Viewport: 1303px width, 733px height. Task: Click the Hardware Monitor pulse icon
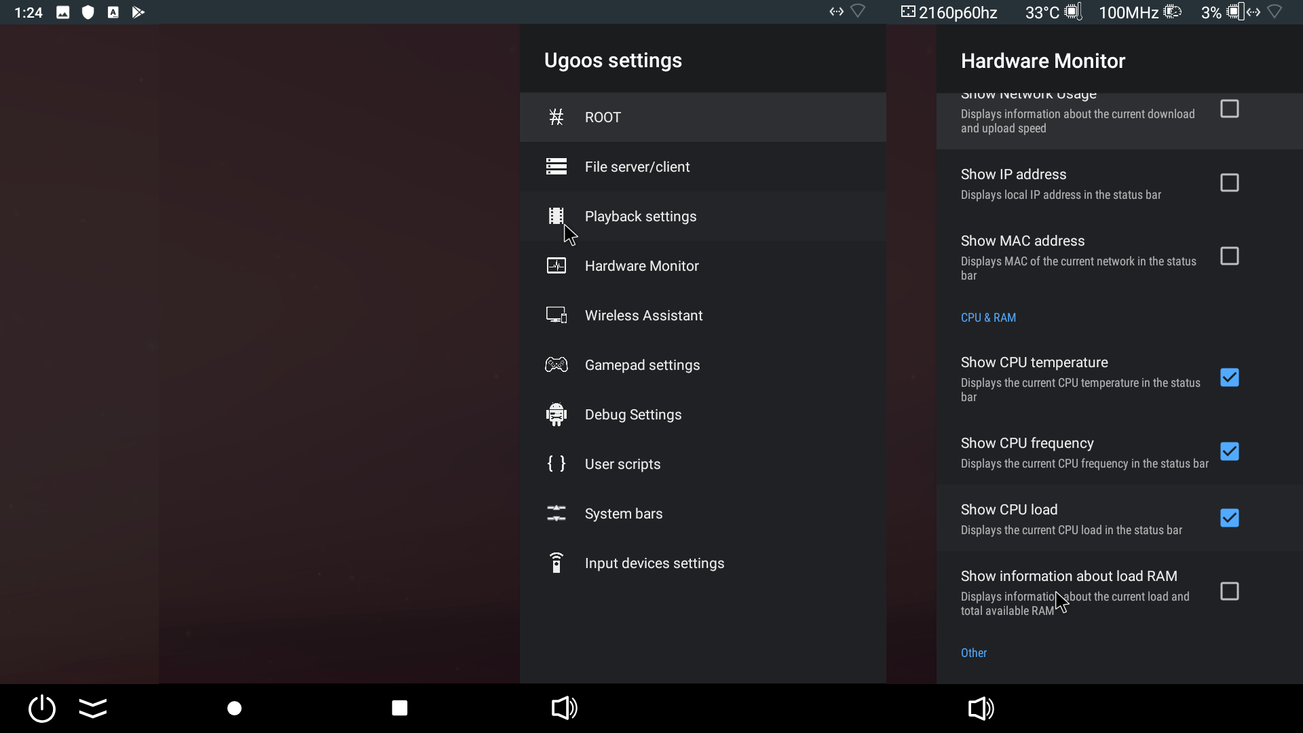pyautogui.click(x=556, y=265)
